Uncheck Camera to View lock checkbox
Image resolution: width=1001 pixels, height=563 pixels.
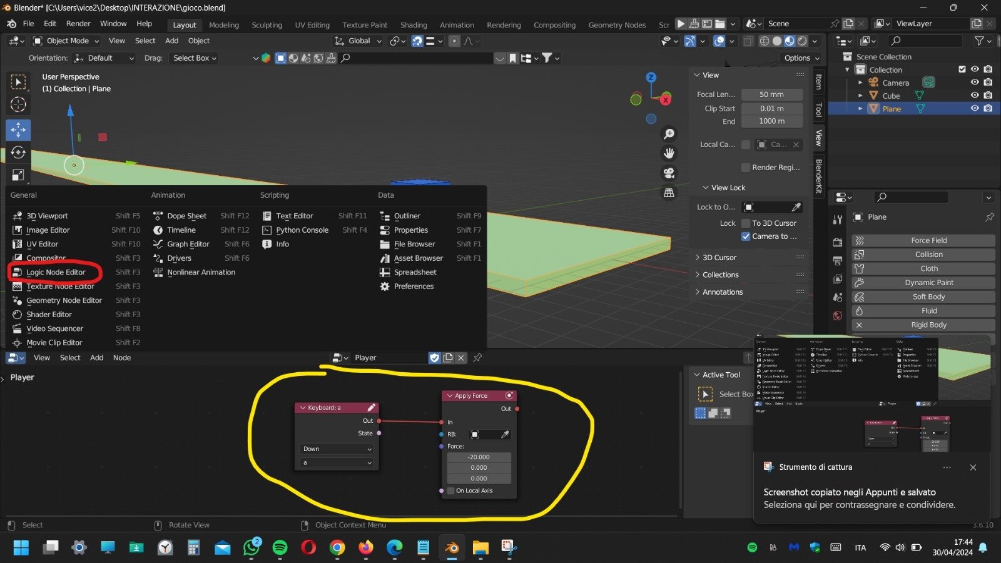746,236
